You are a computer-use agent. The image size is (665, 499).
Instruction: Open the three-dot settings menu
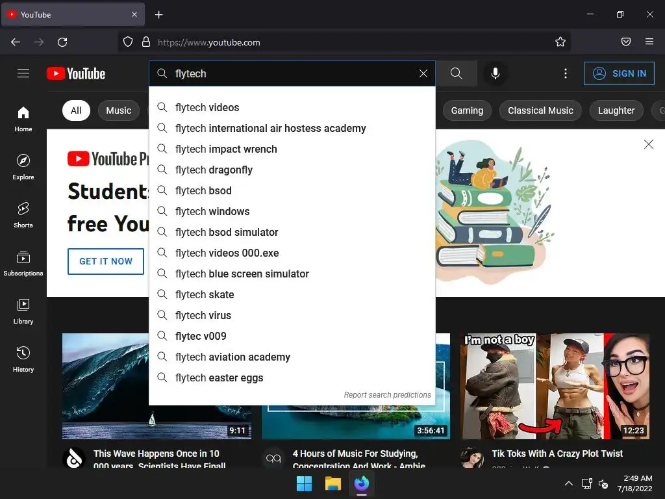tap(566, 73)
